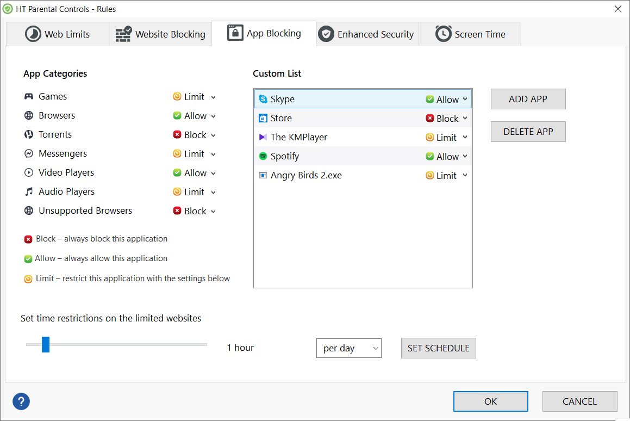
Task: Switch to the Website Blocking tab
Action: tap(160, 34)
